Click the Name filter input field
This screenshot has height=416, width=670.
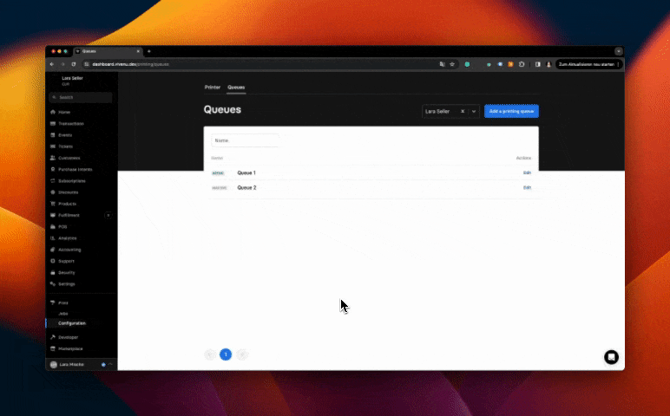[x=245, y=140]
